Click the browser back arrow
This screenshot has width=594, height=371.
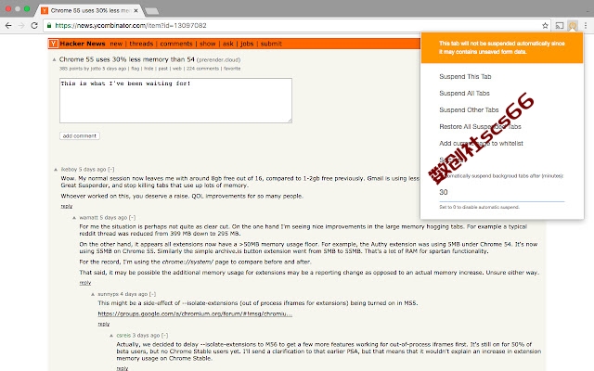tap(8, 26)
